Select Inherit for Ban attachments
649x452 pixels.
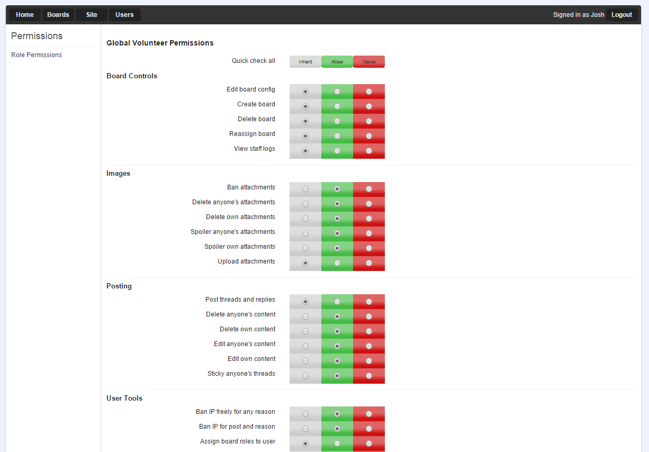305,189
